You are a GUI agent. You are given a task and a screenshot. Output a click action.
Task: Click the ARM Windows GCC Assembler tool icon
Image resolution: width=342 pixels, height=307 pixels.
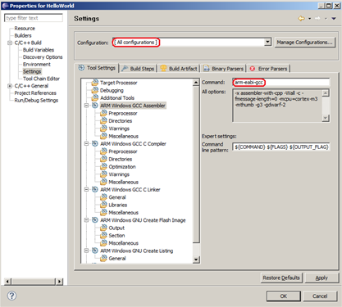[x=95, y=106]
